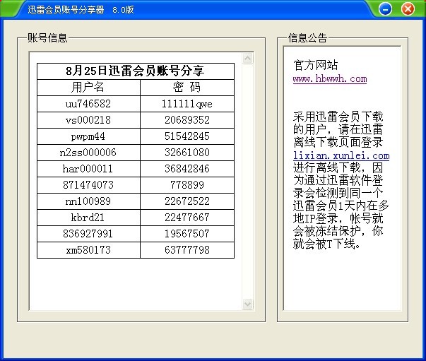The height and width of the screenshot is (361, 426).
Task: Open the www.hbwwh.com official website link
Action: point(330,79)
